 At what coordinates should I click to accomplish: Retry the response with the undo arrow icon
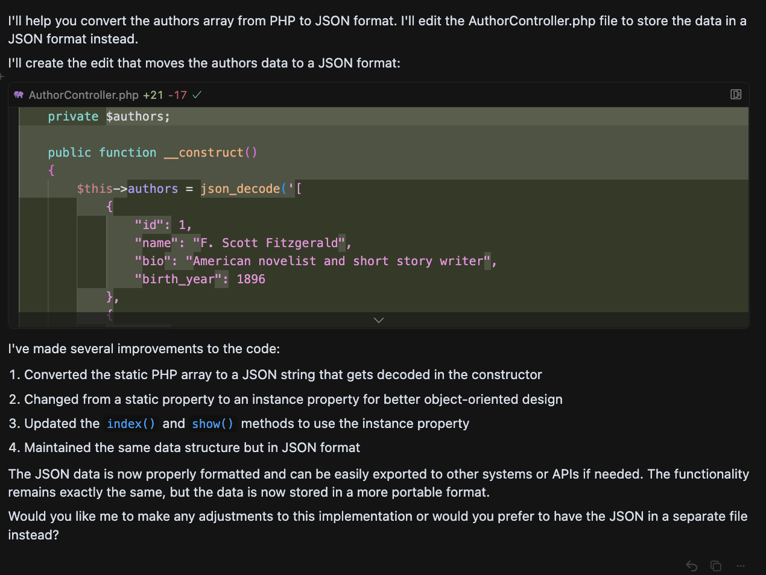(x=691, y=566)
